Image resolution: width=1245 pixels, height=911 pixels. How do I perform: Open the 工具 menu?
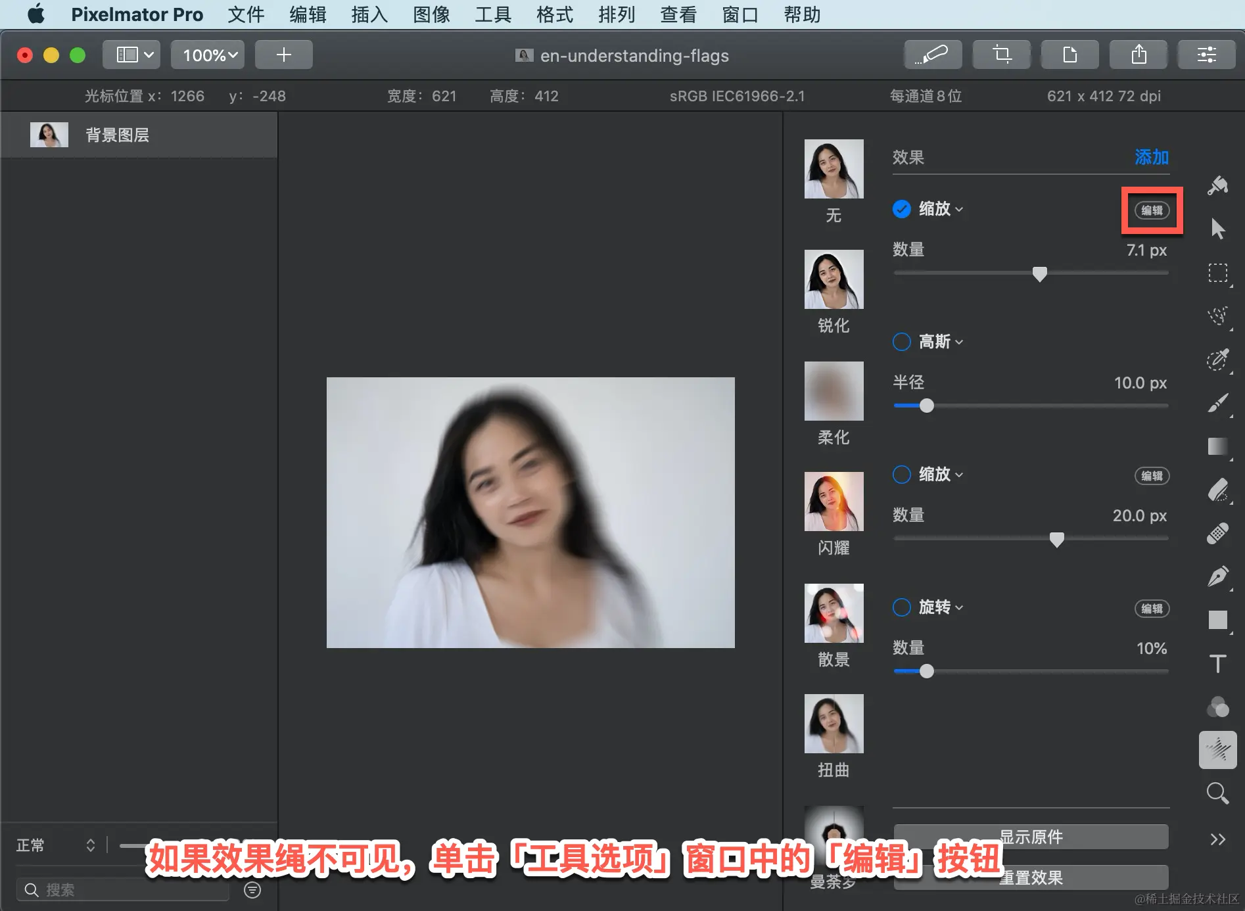[x=493, y=14]
